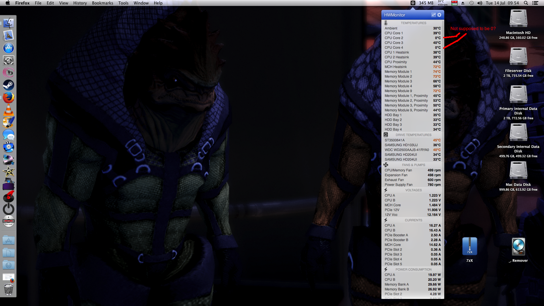
Task: Open the volume control in menu bar
Action: [x=479, y=3]
